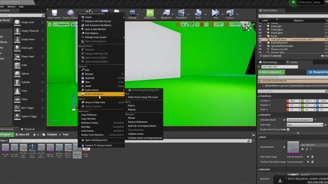Click the Save Current toolbar icon

coord(54,13)
